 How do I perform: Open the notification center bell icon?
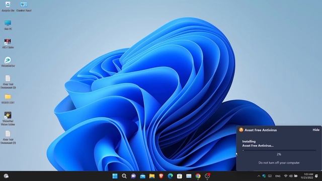[316, 176]
